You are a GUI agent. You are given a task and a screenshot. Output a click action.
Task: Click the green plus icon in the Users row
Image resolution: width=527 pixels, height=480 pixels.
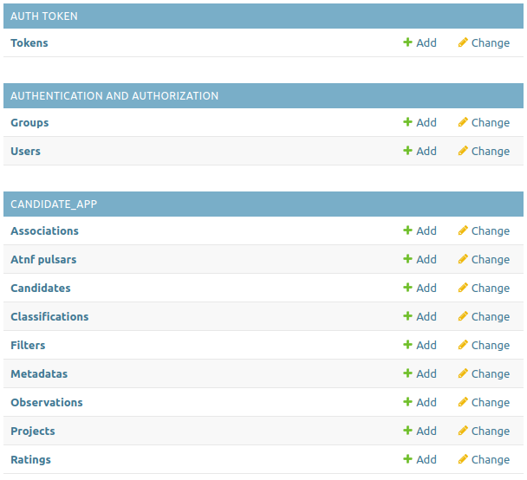[407, 151]
